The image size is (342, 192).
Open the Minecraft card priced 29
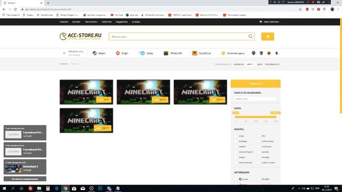tap(87, 121)
